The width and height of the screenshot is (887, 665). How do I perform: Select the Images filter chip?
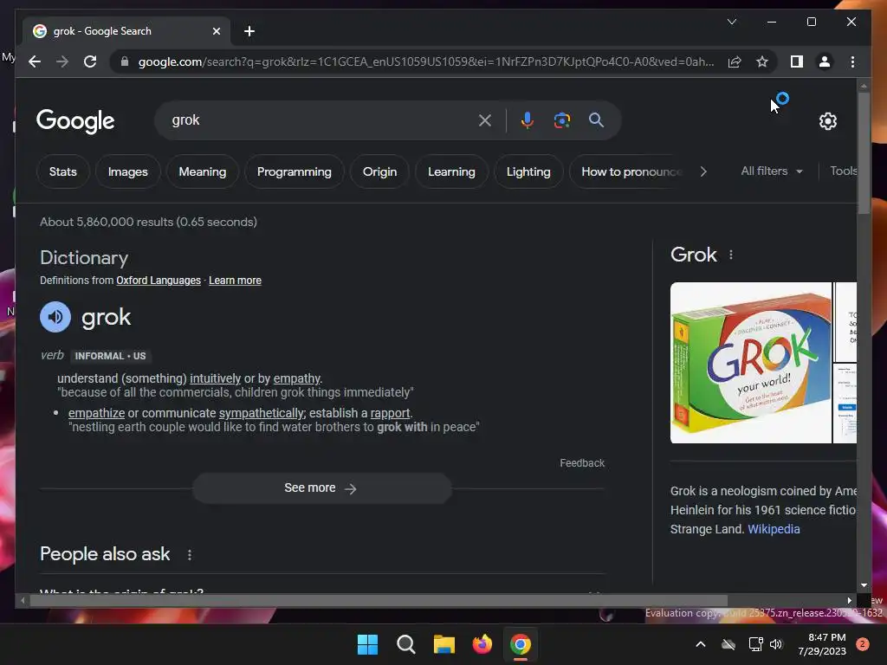(x=128, y=171)
